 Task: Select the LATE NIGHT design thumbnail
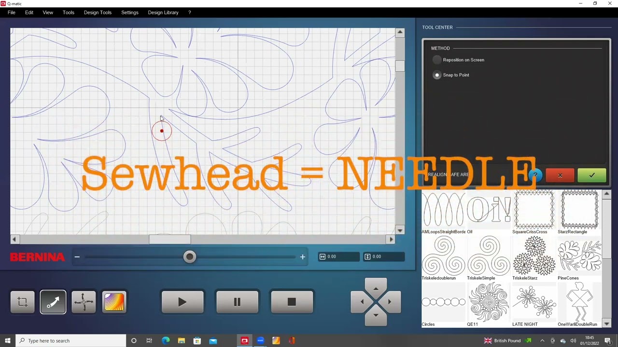coord(534,302)
